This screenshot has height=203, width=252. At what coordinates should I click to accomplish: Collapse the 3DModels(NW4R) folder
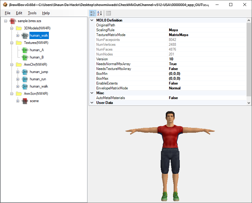(12, 28)
